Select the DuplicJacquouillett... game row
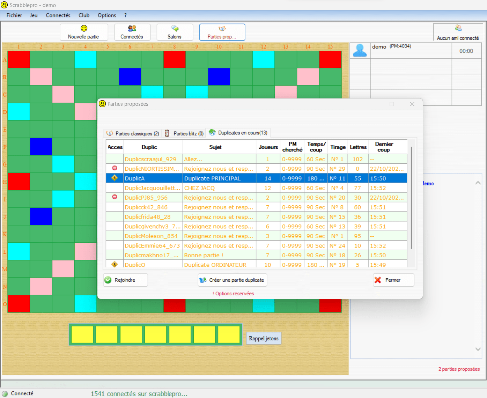The height and width of the screenshot is (398, 487). 257,188
